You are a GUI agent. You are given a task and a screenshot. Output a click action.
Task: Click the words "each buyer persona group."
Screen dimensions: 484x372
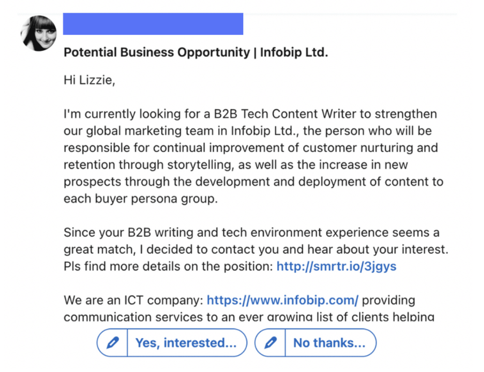click(x=141, y=199)
